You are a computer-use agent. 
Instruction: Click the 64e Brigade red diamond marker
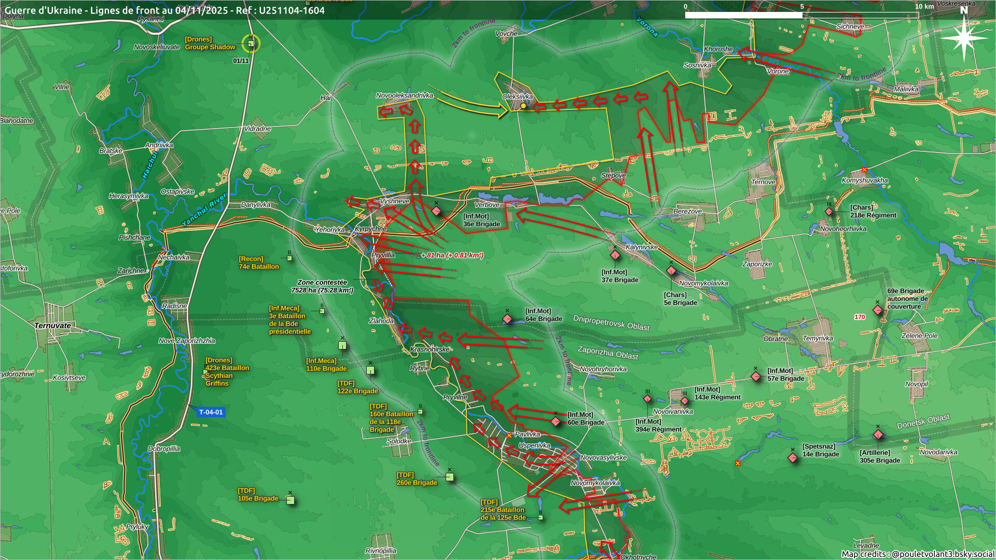click(507, 319)
